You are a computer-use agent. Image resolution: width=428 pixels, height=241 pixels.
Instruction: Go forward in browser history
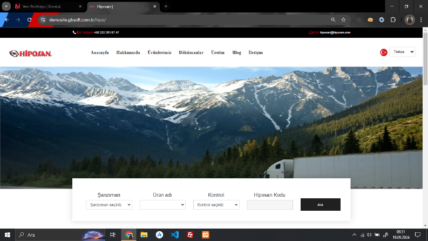(18, 19)
